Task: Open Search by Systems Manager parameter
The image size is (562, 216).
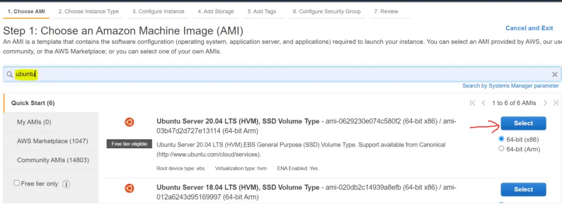Action: pos(510,86)
